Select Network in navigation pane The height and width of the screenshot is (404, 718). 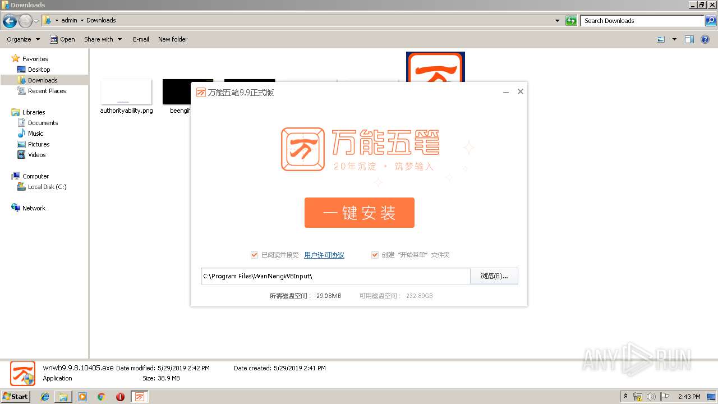pos(34,208)
